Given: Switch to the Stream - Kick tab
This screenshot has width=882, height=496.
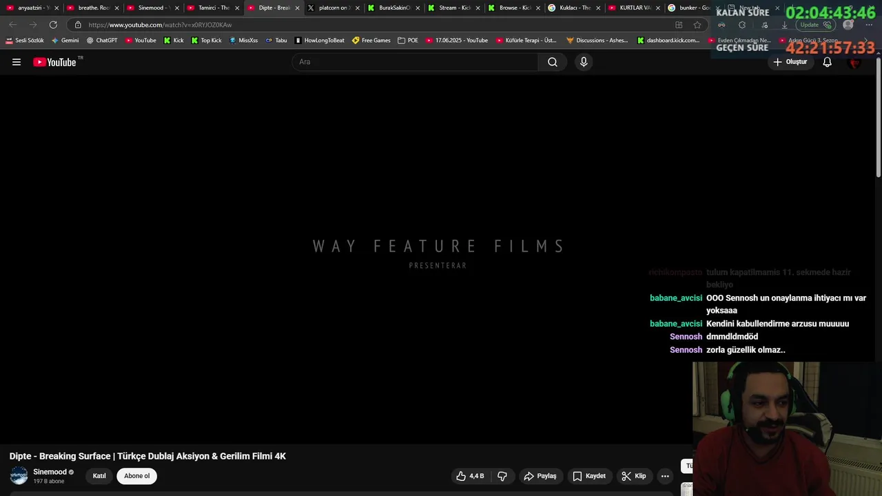Looking at the screenshot, I should click(452, 8).
